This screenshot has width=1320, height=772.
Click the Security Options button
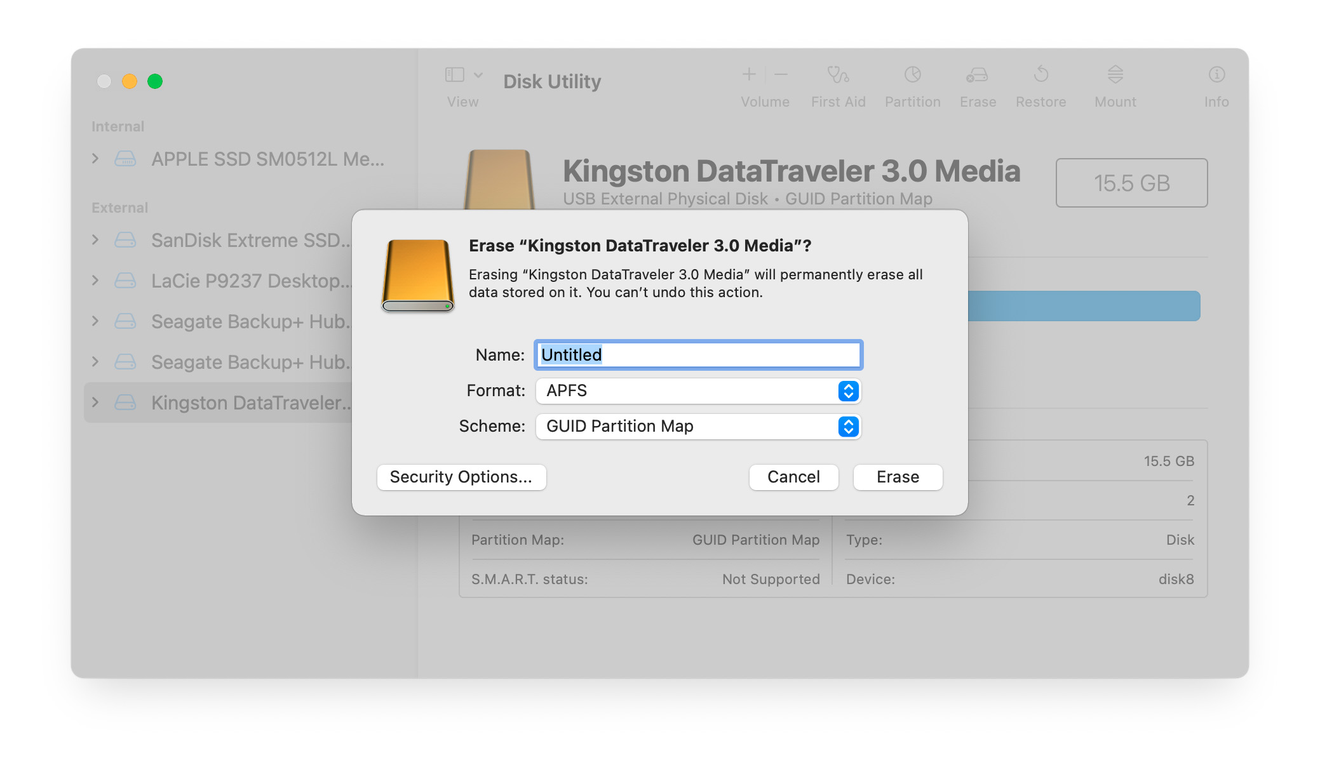[461, 477]
